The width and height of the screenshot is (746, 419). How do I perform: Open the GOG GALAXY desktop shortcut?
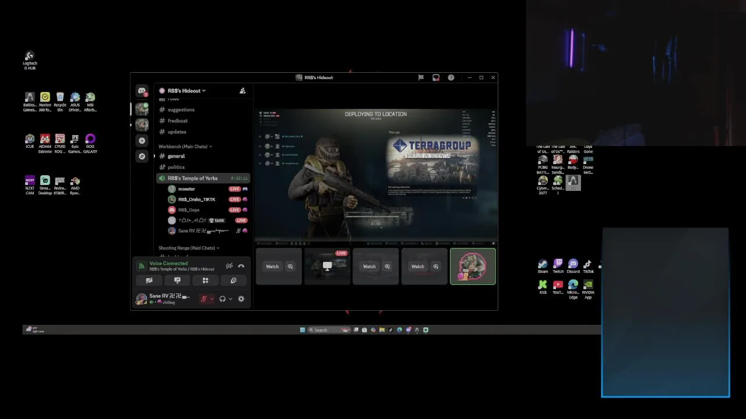click(90, 143)
